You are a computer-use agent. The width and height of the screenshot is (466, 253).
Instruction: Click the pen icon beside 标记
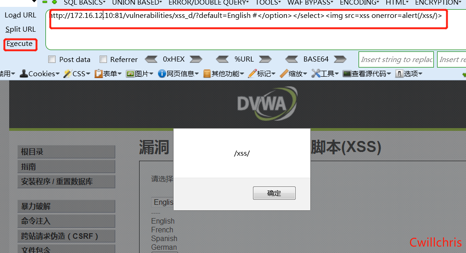click(x=252, y=74)
